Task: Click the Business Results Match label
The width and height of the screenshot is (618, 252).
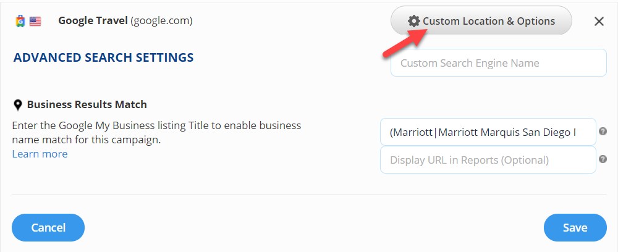Action: point(87,104)
